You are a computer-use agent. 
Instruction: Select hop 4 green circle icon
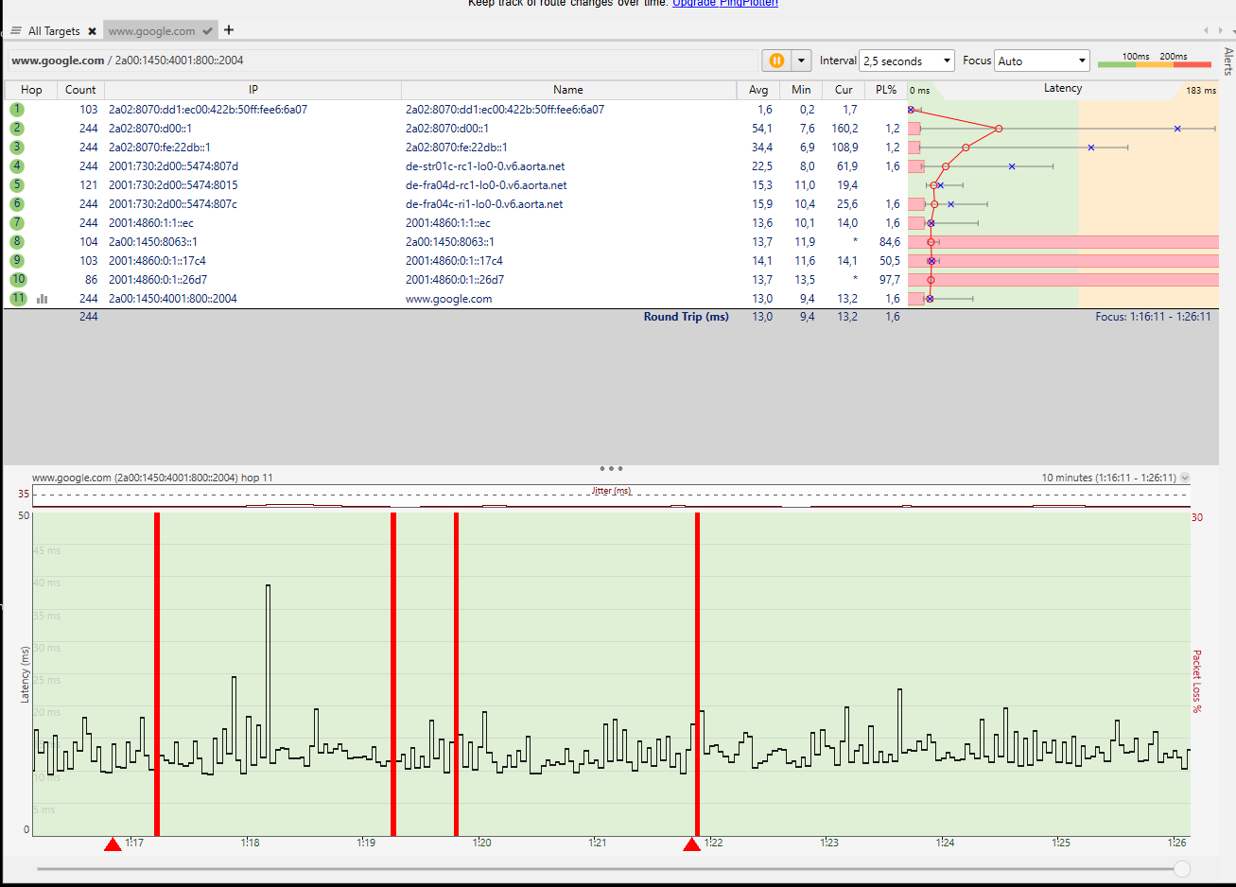(x=17, y=166)
